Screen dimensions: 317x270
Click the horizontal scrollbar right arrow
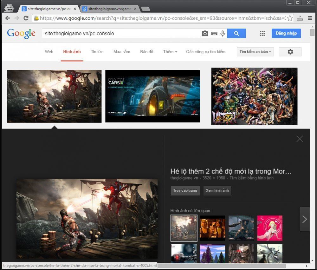(x=307, y=266)
